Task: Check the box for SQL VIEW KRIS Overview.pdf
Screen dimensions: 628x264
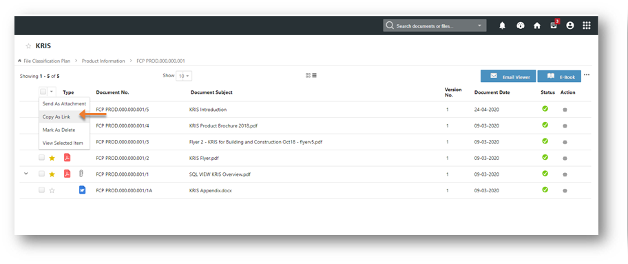Action: (41, 174)
